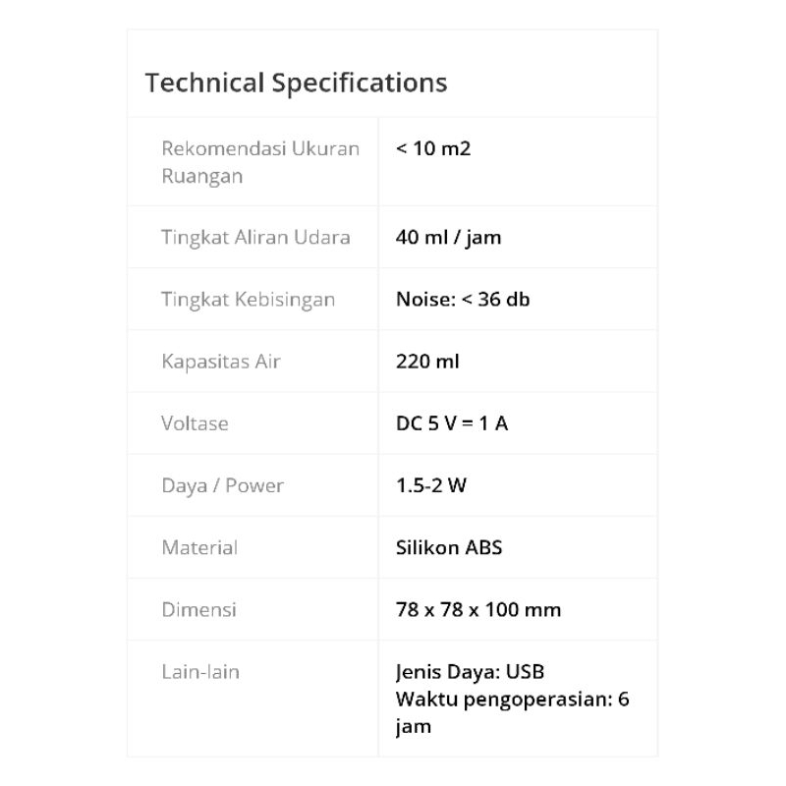Select the Rekomendasi Ukuran Ruangan label

[x=260, y=162]
